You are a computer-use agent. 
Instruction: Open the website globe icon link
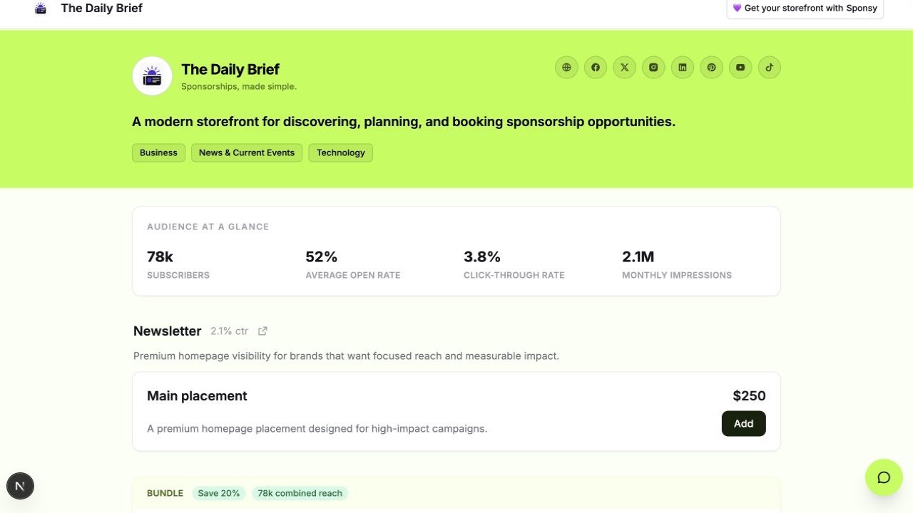[x=566, y=68]
